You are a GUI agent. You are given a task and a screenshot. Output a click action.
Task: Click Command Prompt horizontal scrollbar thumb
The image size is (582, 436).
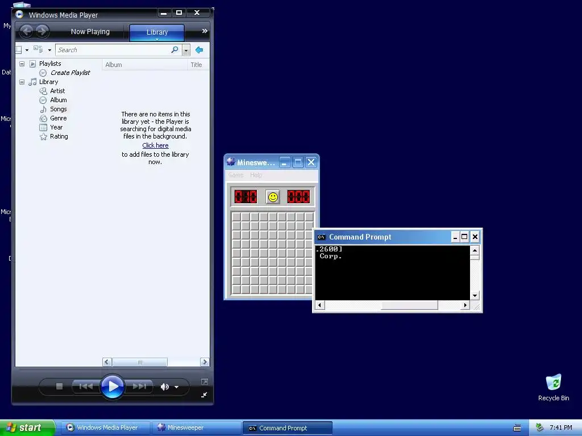[x=409, y=305]
